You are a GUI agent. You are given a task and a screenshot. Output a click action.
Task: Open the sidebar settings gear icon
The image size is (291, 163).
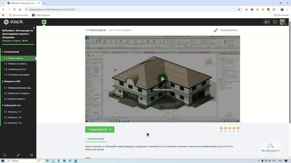point(31,155)
